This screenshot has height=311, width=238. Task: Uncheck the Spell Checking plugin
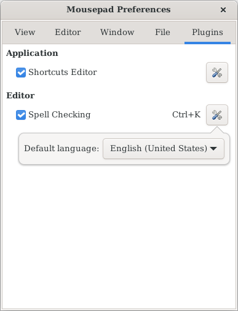tap(21, 115)
